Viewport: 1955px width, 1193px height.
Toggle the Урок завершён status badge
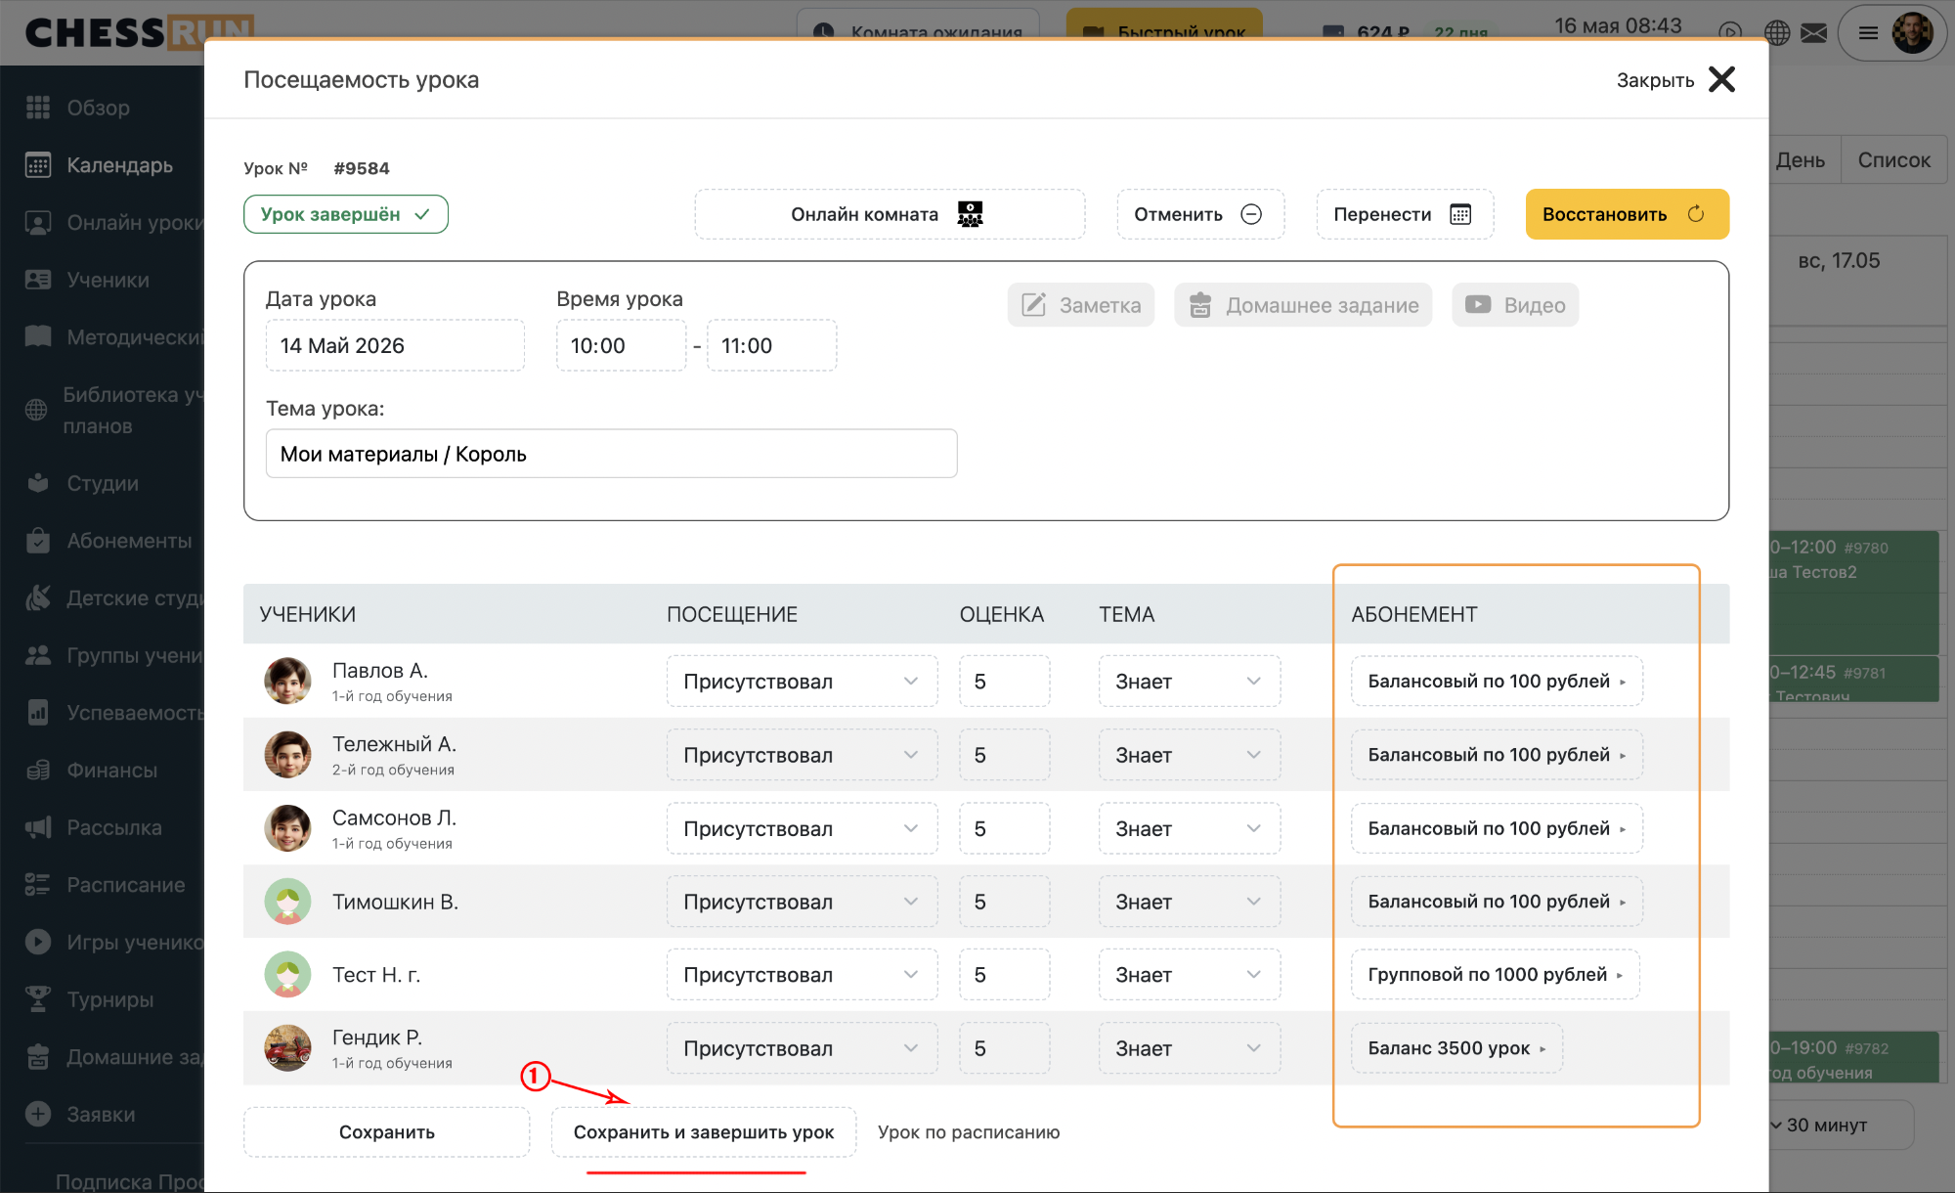pyautogui.click(x=346, y=214)
